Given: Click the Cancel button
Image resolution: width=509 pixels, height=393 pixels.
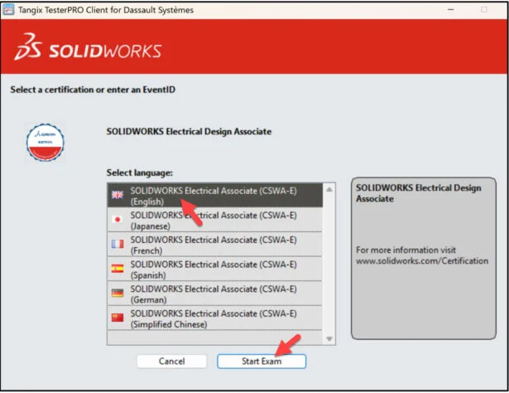Looking at the screenshot, I should click(171, 361).
